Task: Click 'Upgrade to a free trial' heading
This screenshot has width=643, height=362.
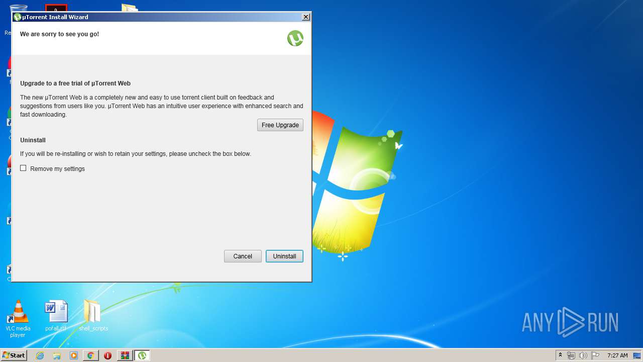Action: [x=75, y=83]
